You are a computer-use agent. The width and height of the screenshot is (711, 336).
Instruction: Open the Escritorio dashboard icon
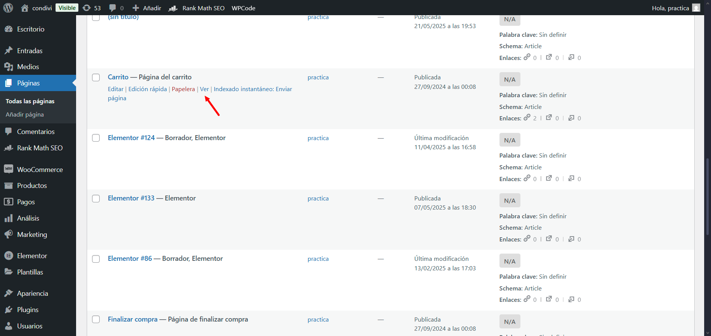(8, 29)
